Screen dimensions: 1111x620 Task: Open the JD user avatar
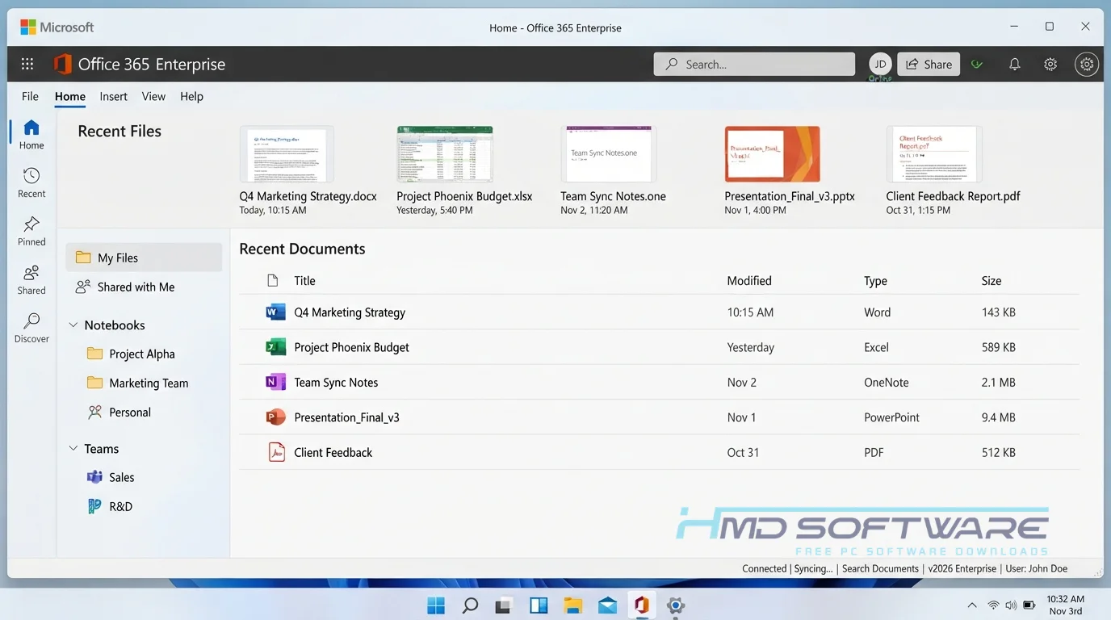880,65
